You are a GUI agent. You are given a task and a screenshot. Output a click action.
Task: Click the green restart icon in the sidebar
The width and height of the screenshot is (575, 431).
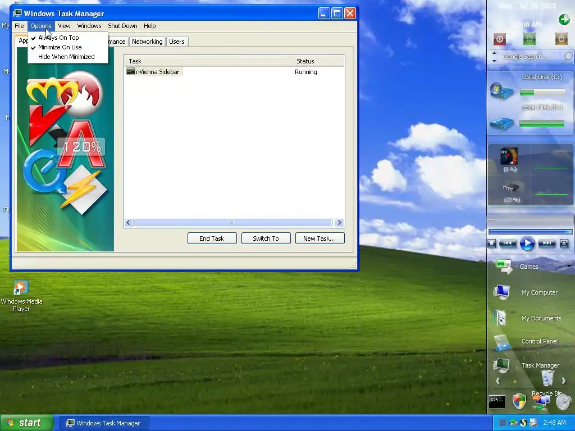point(529,39)
